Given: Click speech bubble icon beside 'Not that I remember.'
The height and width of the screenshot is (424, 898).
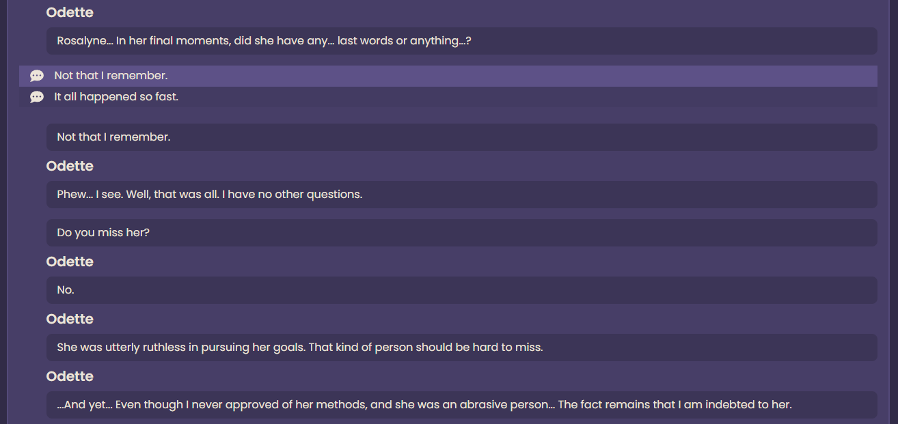Looking at the screenshot, I should click(37, 76).
